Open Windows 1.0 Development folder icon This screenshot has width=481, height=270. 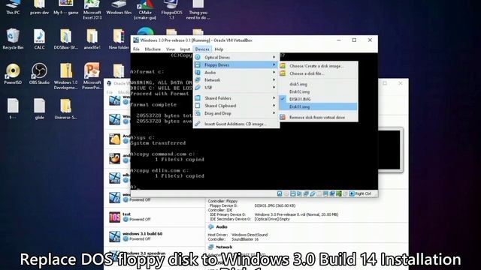pos(65,76)
